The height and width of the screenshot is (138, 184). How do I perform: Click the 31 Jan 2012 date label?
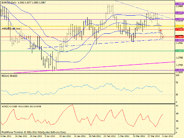coord(80,136)
